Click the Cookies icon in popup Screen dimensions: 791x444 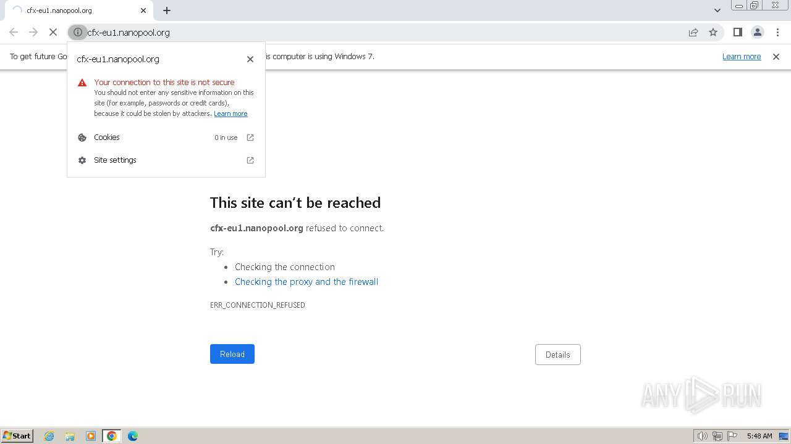click(x=82, y=138)
